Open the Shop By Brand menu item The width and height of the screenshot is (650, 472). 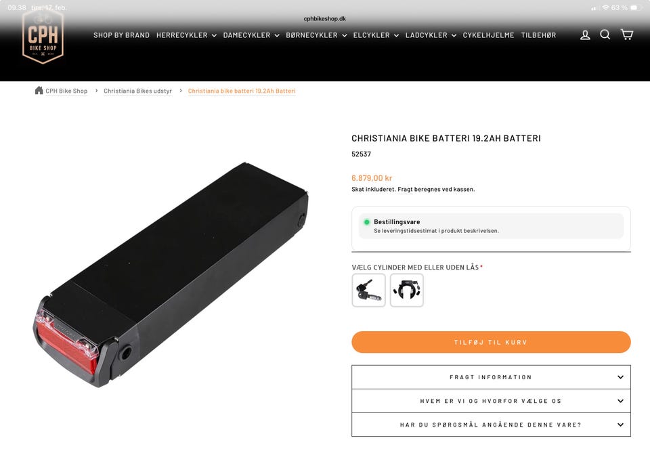tap(121, 35)
